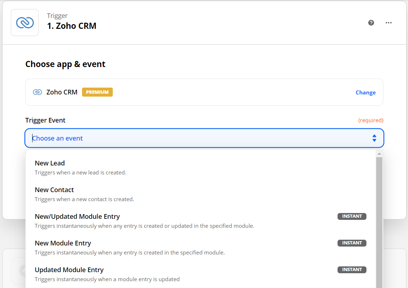The width and height of the screenshot is (408, 288).
Task: Click the event list scrollbar thumb
Action: (379, 216)
